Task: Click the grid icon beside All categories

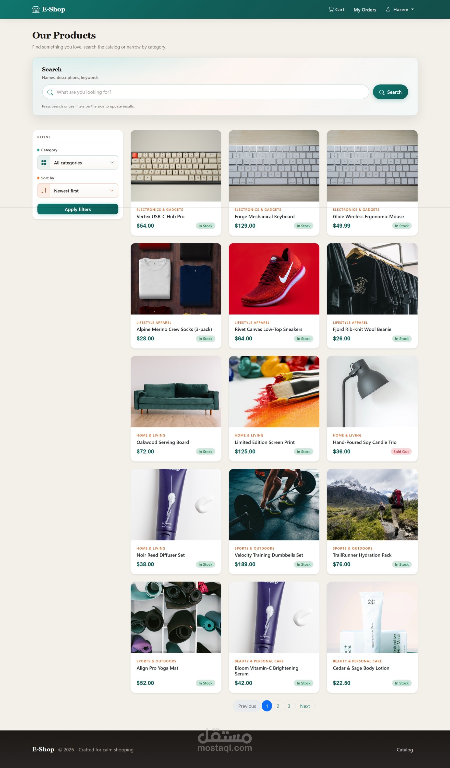Action: click(x=44, y=163)
